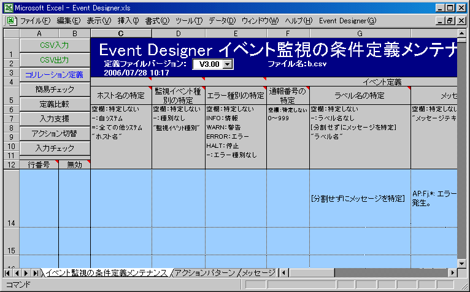Click the ホスト名の特定 header cell
The height and width of the screenshot is (292, 470).
click(x=121, y=96)
